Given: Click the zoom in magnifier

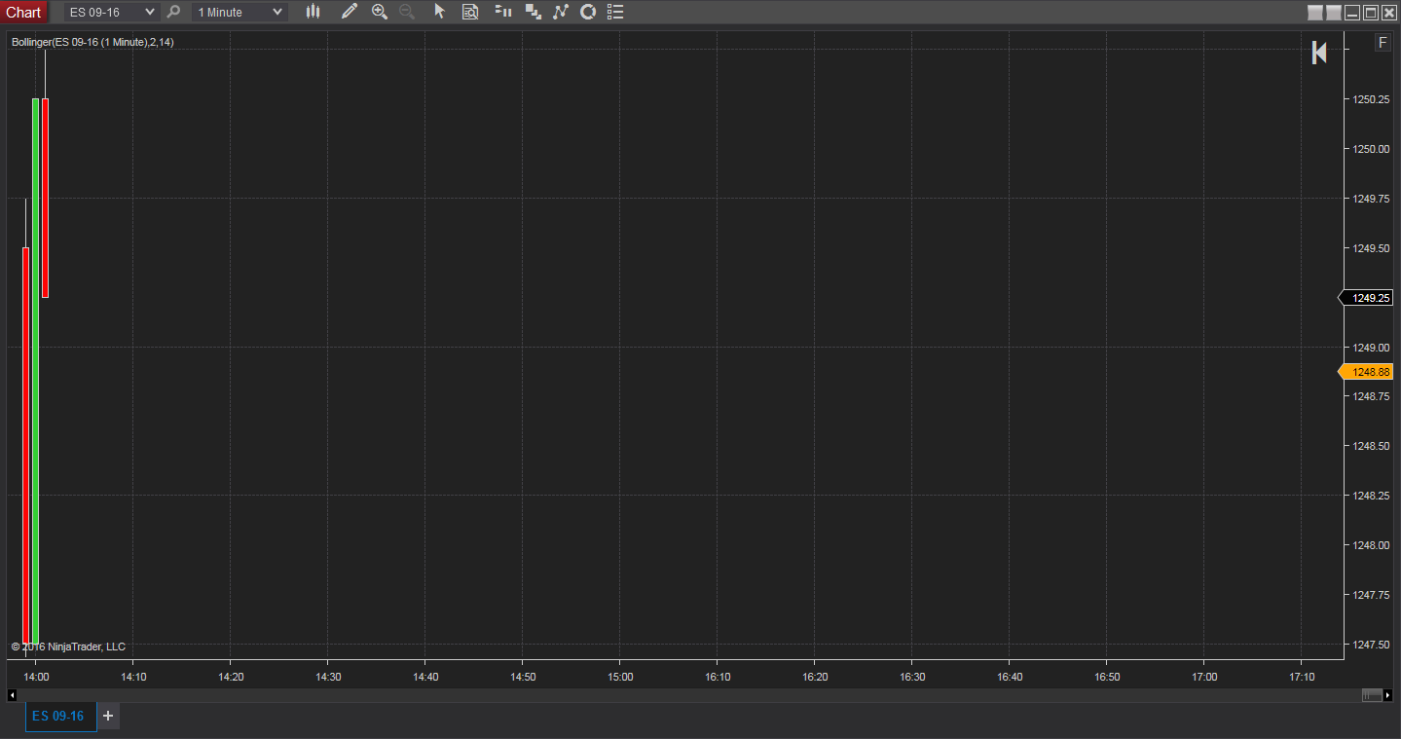Looking at the screenshot, I should (x=380, y=12).
